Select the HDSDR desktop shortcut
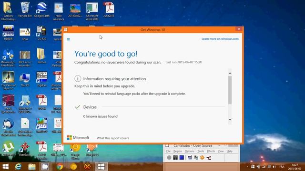The image size is (305, 171). (8, 33)
